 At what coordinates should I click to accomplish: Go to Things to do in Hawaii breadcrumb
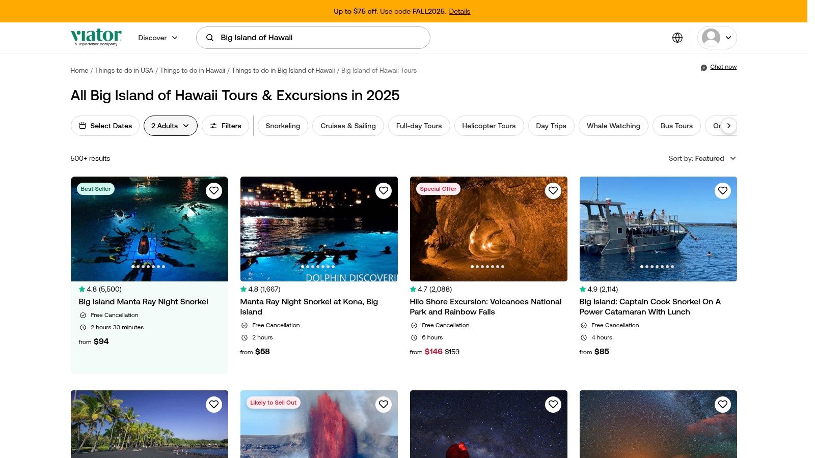click(192, 71)
